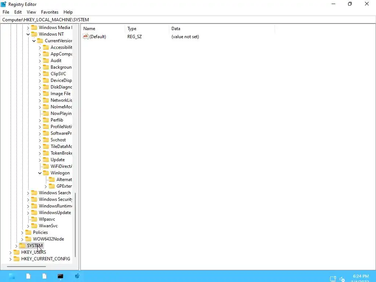Expand the SYSTEM key
Screen dimensions: 376x282
coord(16,246)
